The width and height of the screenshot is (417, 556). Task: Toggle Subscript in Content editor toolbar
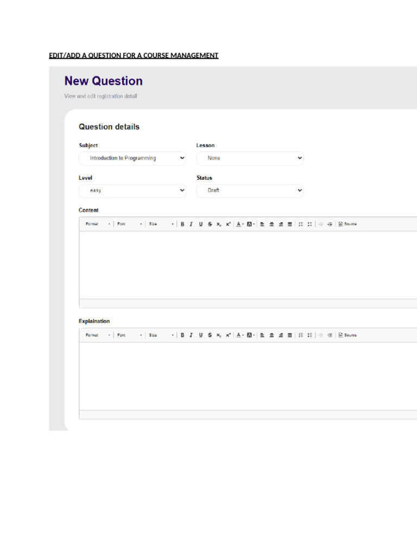pyautogui.click(x=219, y=224)
